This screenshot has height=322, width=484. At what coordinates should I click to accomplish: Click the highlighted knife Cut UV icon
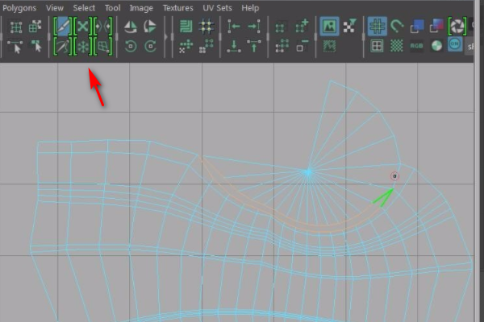(x=63, y=27)
